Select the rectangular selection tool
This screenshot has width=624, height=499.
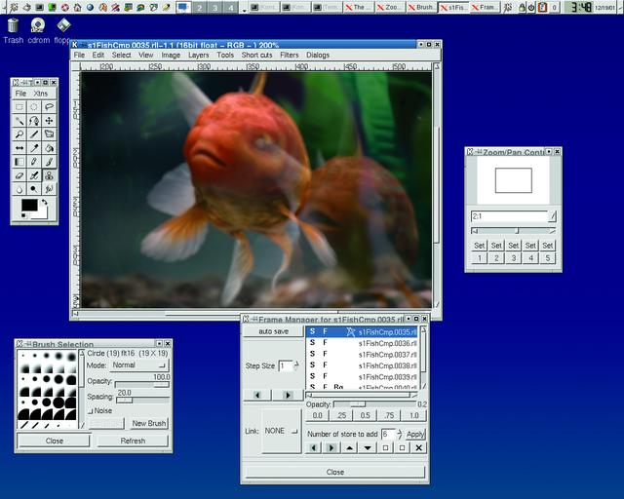coord(19,106)
